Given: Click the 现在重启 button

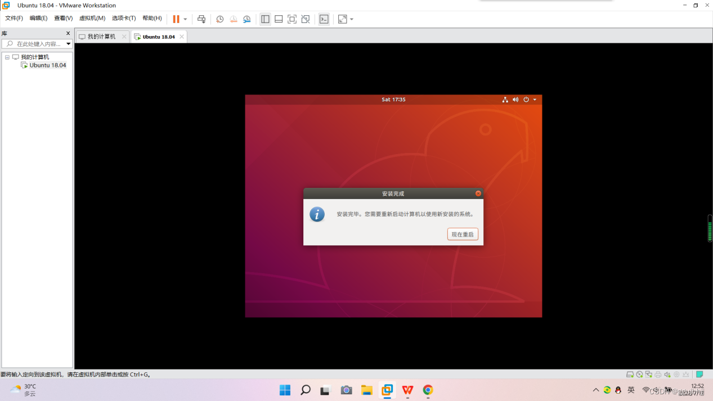Looking at the screenshot, I should (x=463, y=234).
